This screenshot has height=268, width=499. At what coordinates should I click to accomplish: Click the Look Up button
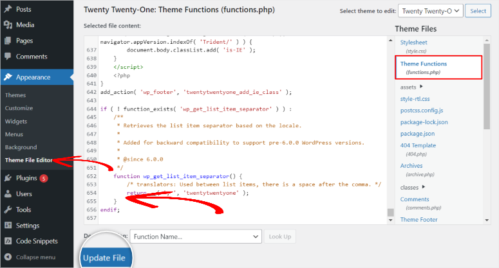[279, 237]
